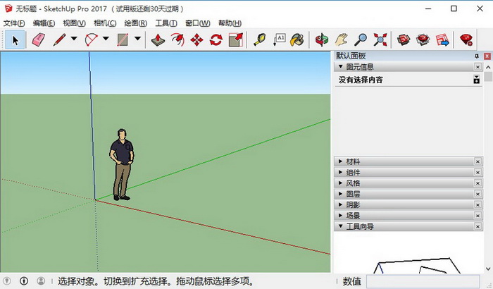Select the Rectangle shape tool
The width and height of the screenshot is (493, 289).
pos(123,40)
